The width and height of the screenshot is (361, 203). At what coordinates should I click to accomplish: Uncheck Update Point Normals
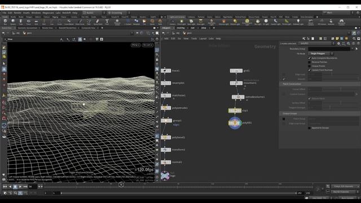310,70
